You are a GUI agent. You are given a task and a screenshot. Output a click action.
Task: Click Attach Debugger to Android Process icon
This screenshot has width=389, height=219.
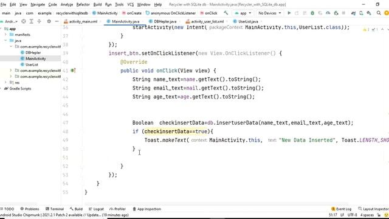[336, 13]
